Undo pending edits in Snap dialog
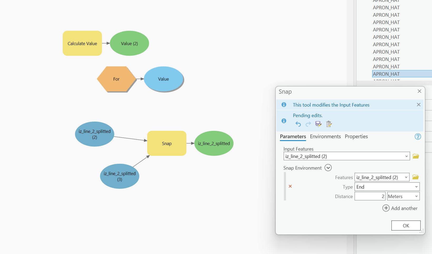This screenshot has height=254, width=432. 298,124
